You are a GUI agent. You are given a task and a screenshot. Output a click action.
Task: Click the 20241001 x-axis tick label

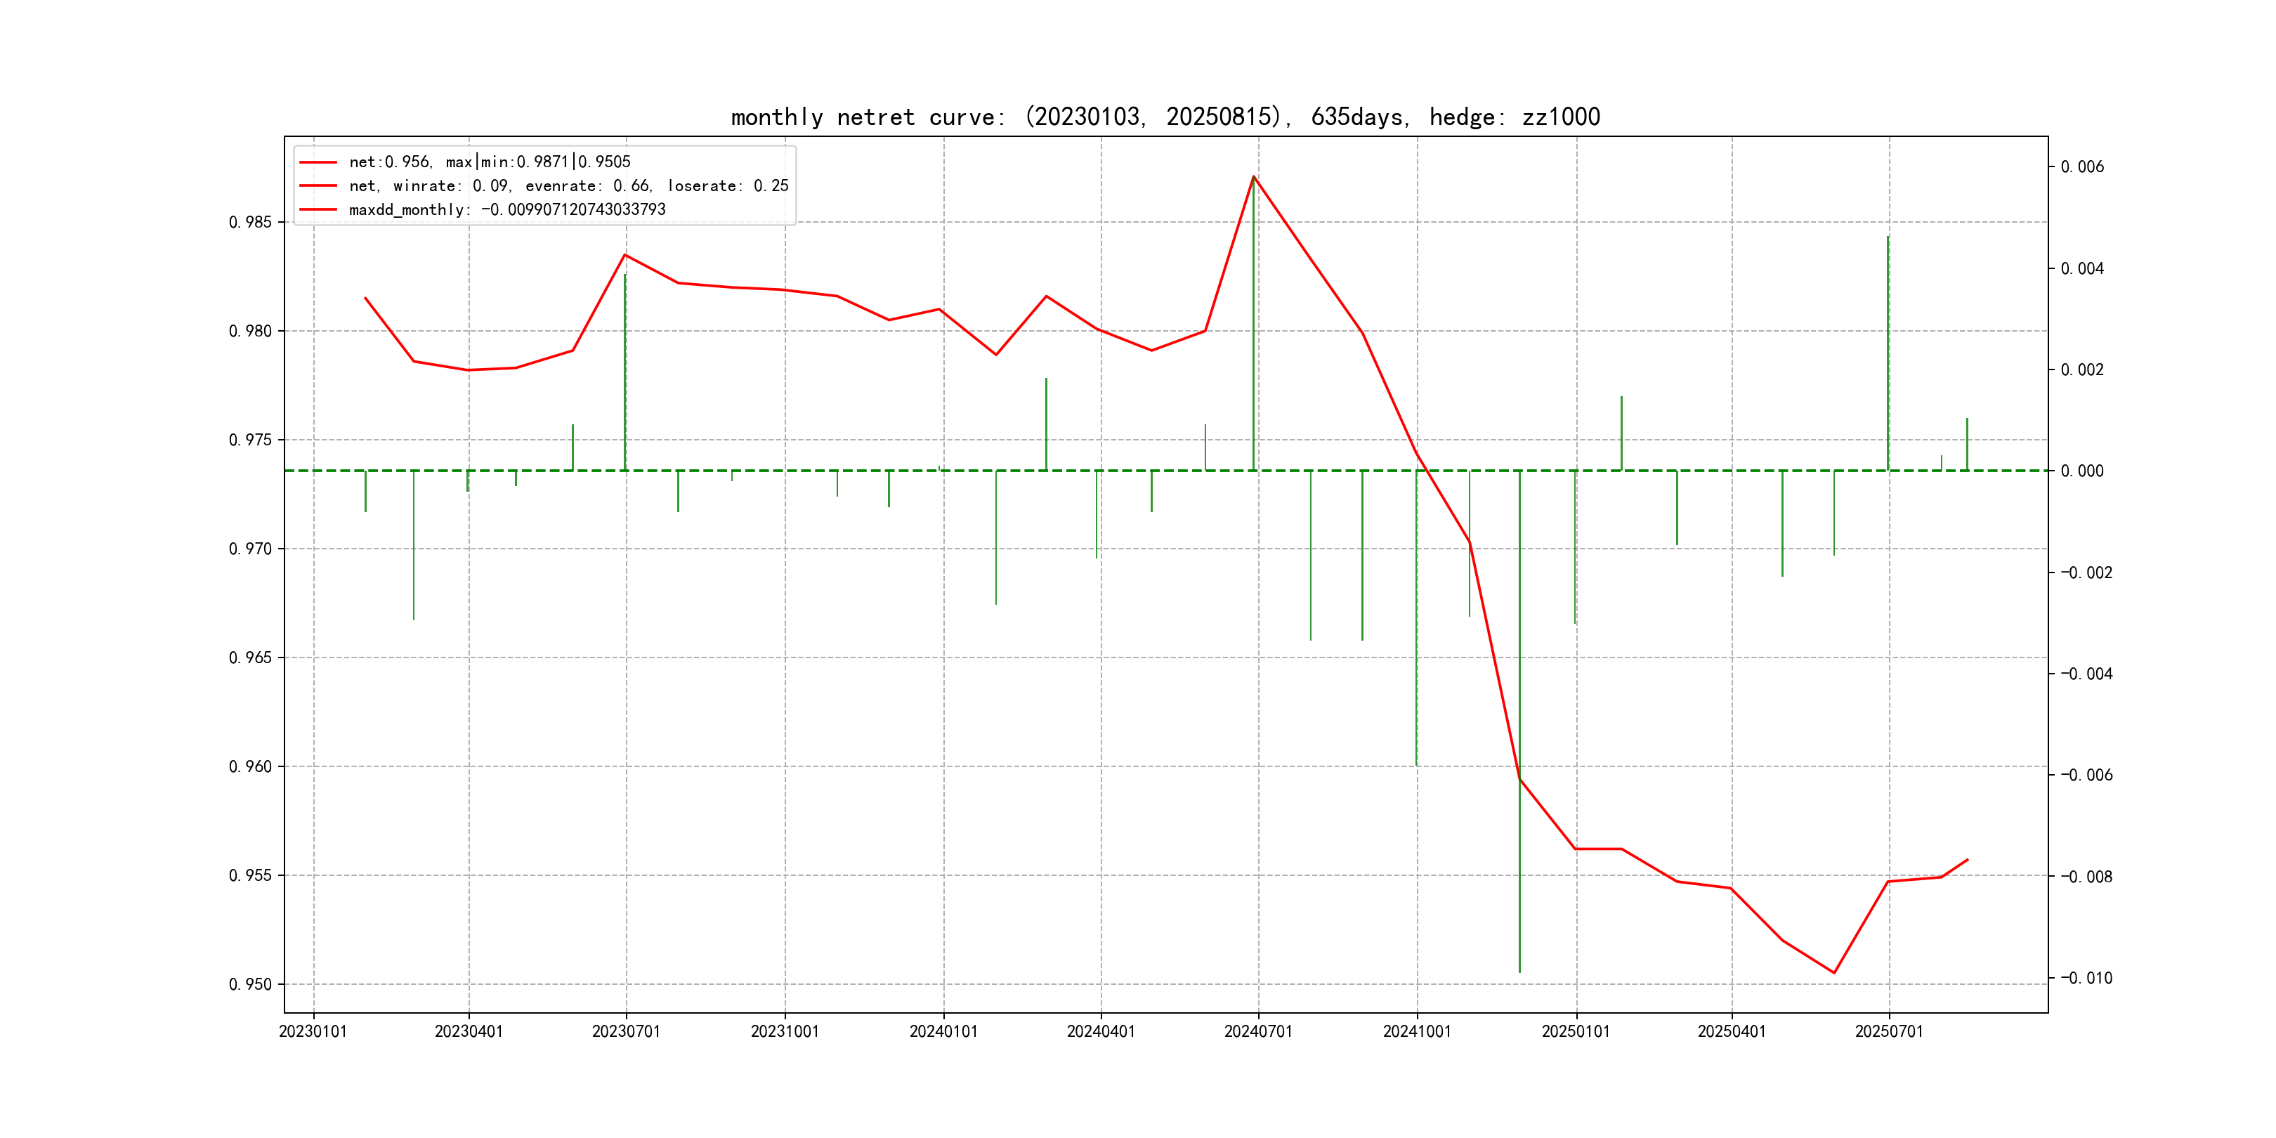tap(1416, 1031)
